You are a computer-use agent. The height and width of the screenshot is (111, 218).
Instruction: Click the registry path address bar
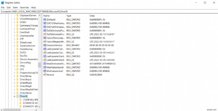click(109, 12)
